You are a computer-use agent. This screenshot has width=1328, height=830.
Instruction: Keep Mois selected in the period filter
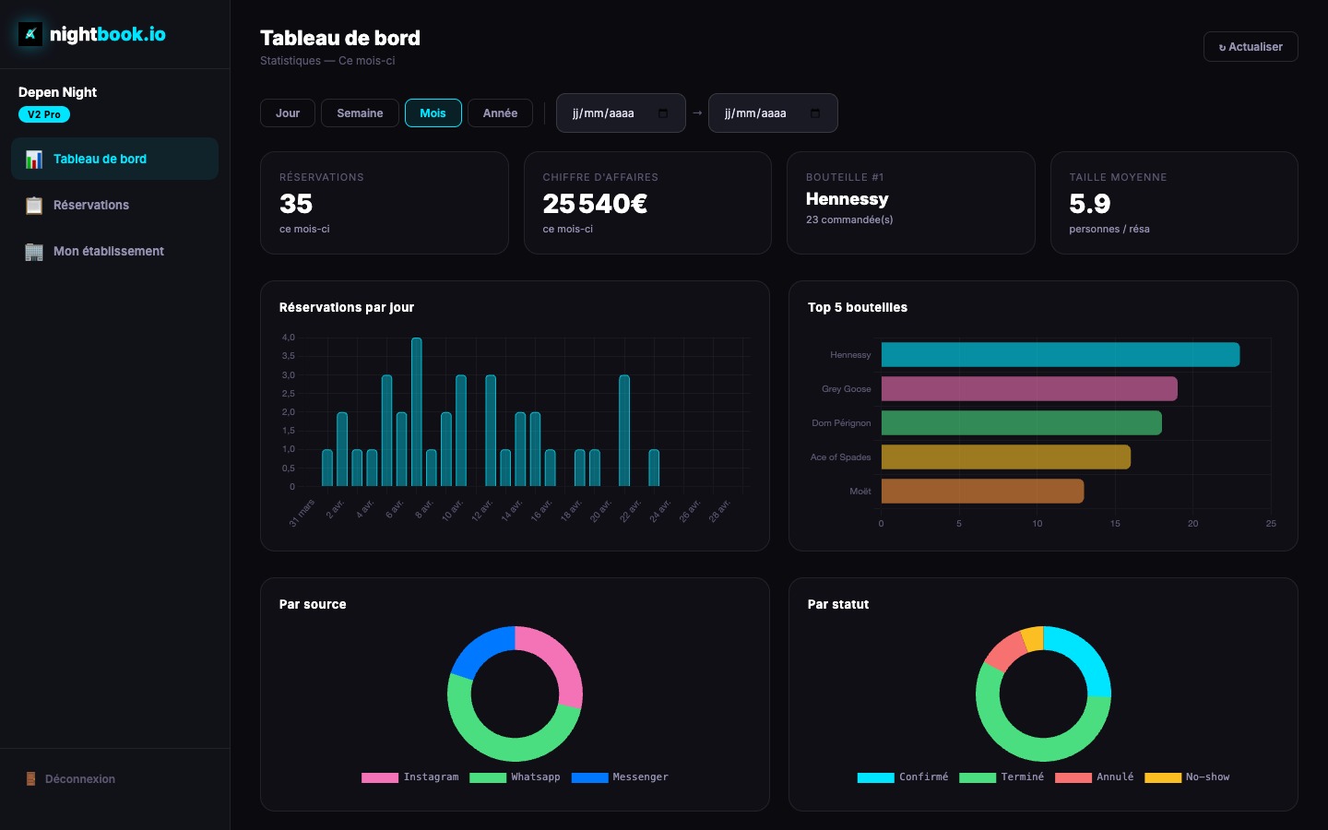433,113
